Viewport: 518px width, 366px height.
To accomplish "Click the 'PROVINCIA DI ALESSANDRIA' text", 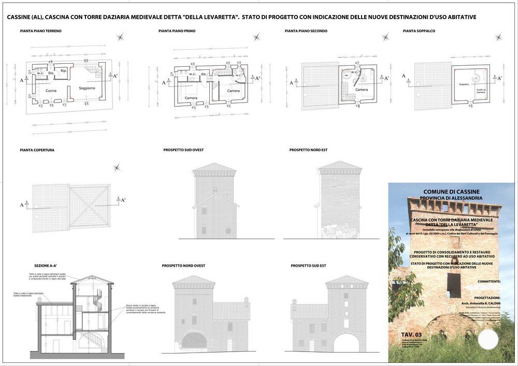I will point(451,198).
